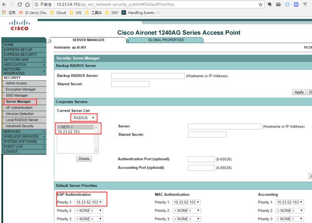
Task: Bookmark page with the star icon
Action: [260, 4]
